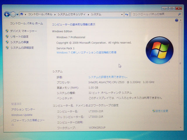Expand arrow after システムとセキュリティ breadcrumb
The height and width of the screenshot is (140, 187).
click(x=88, y=15)
